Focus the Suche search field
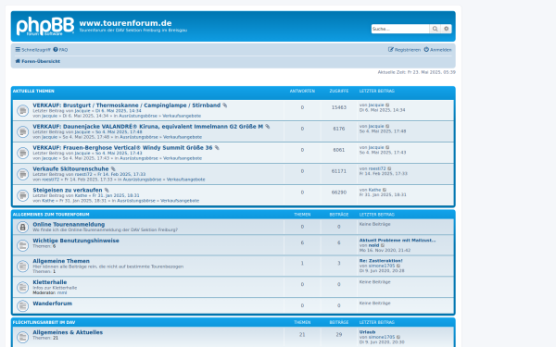 pos(400,29)
